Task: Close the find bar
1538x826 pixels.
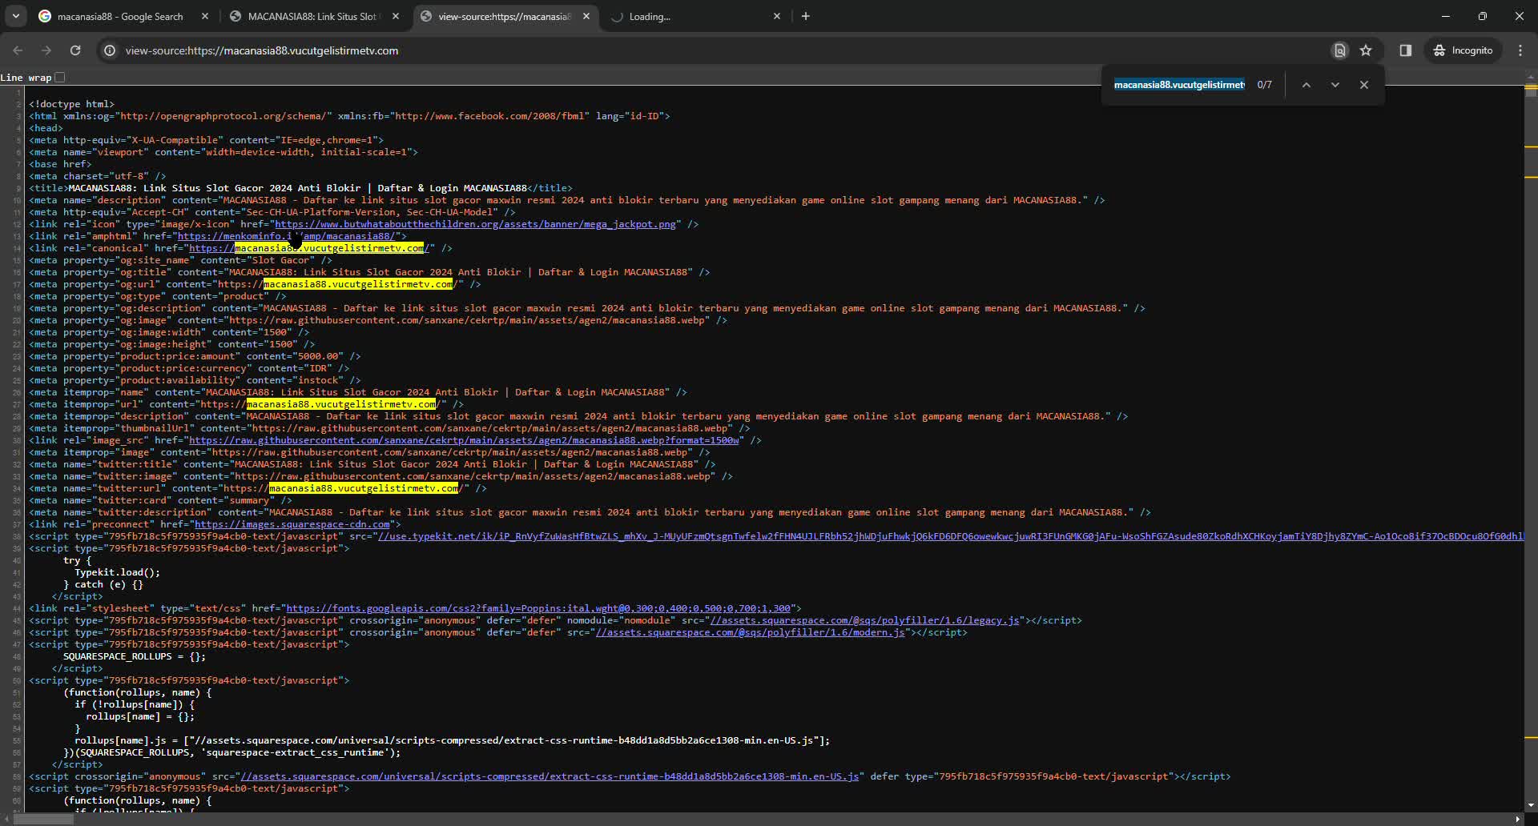Action: click(x=1364, y=85)
